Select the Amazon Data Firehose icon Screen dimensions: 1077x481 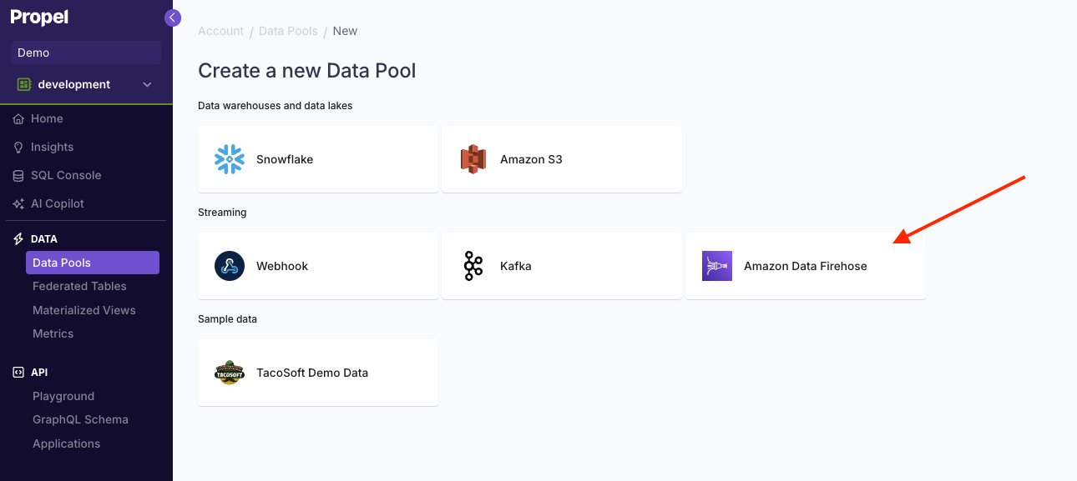716,265
